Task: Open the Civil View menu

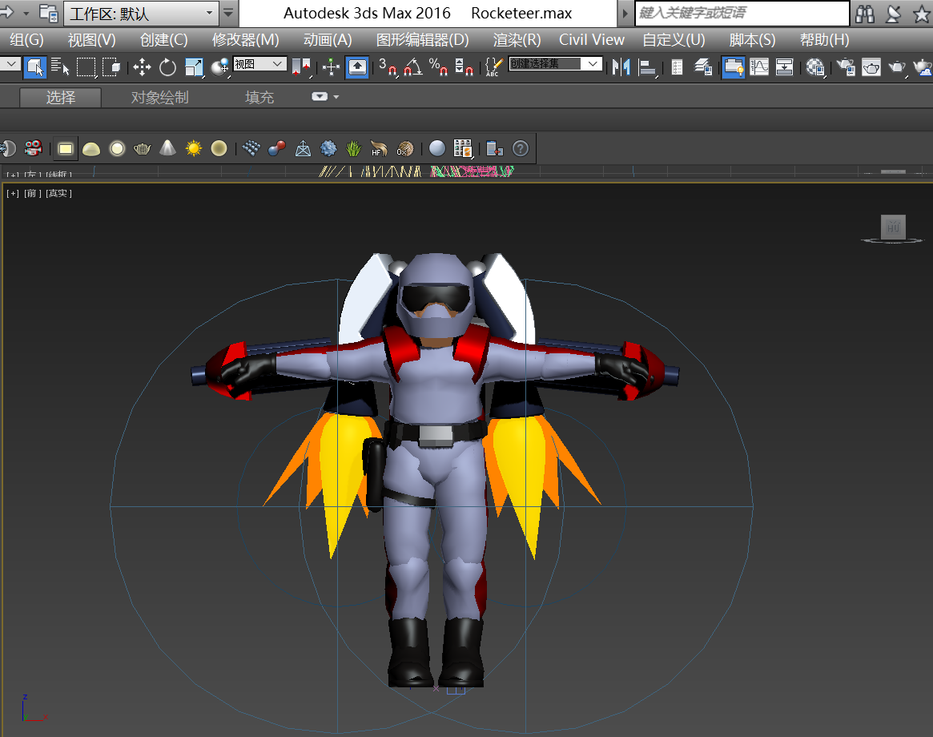Action: point(592,40)
